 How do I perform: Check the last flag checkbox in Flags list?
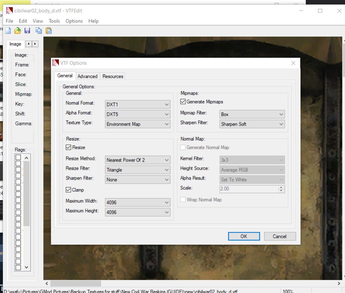(x=18, y=267)
